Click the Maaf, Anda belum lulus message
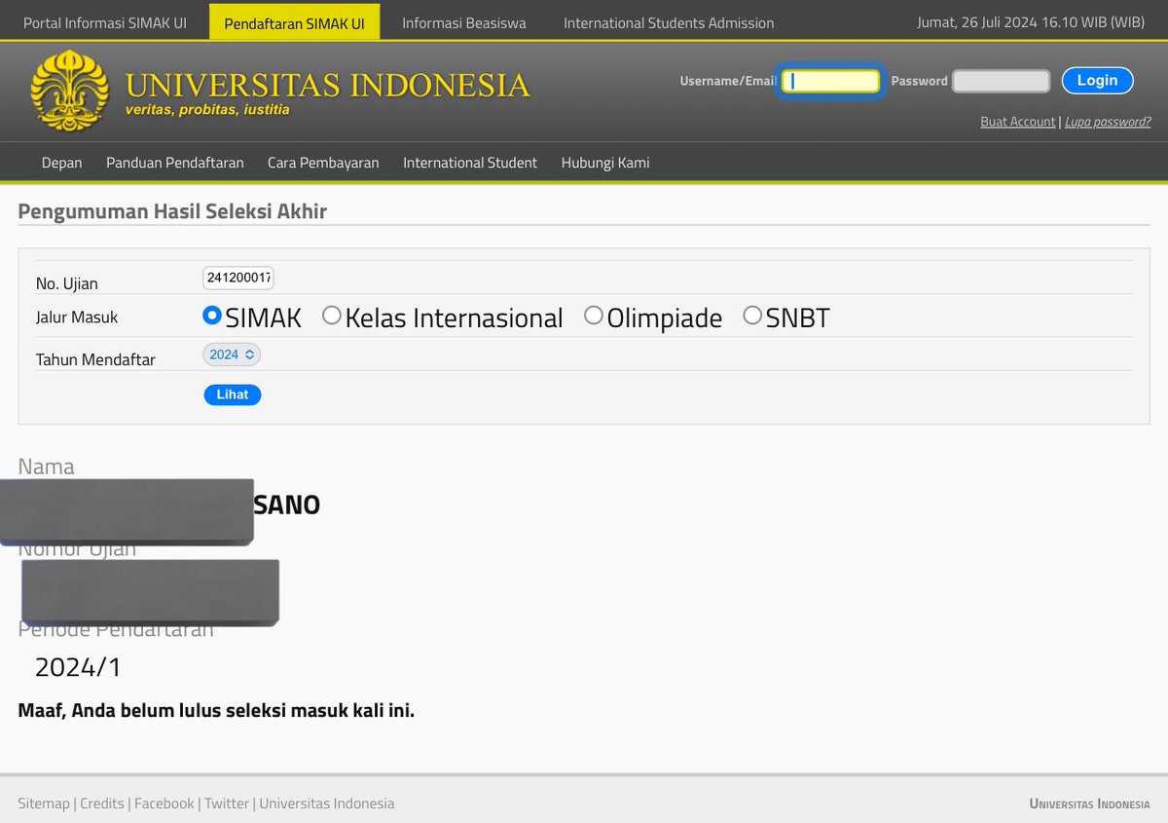 click(216, 710)
